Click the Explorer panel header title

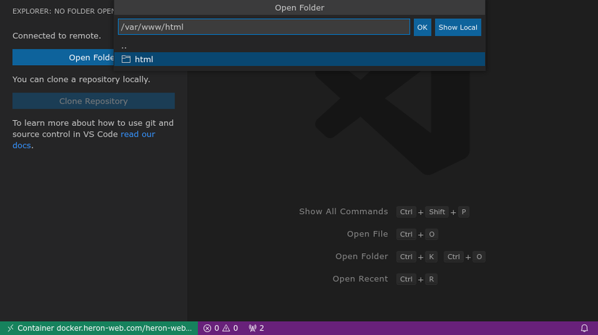pos(63,12)
